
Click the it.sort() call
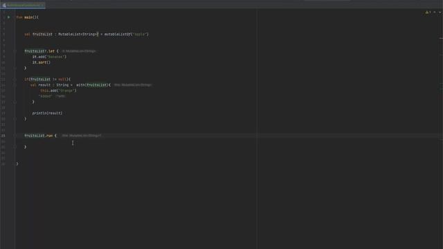coord(42,62)
